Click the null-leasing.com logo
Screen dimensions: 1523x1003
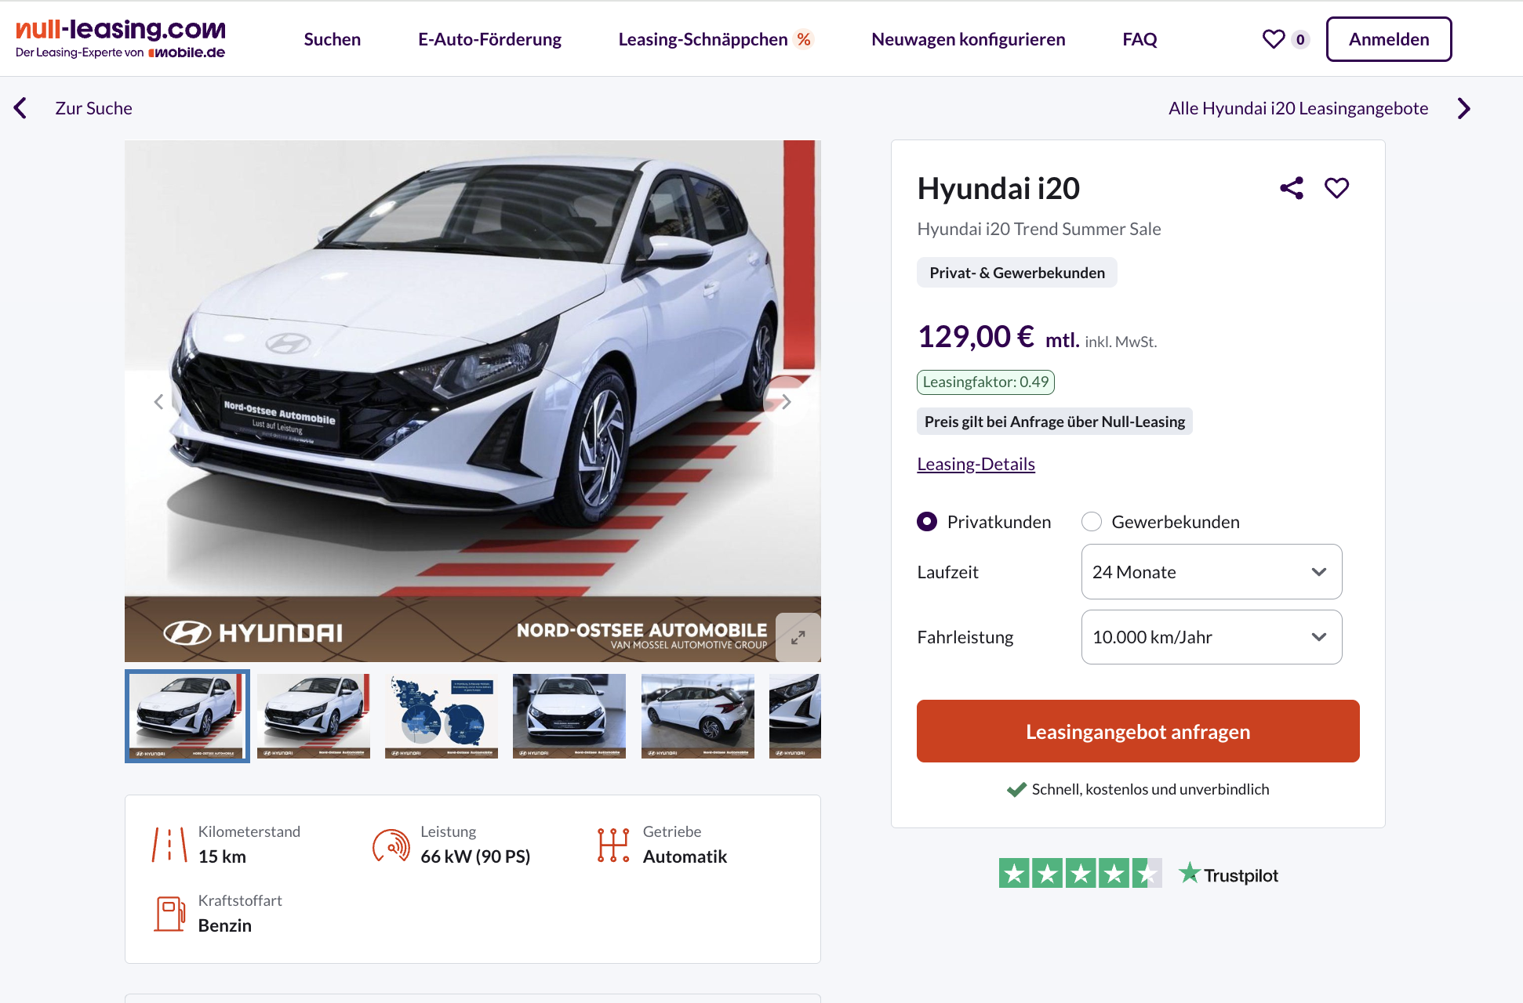coord(121,39)
